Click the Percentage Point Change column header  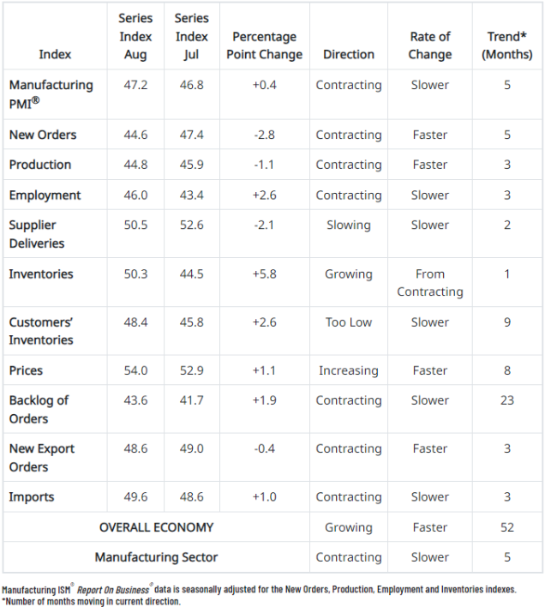pyautogui.click(x=265, y=45)
